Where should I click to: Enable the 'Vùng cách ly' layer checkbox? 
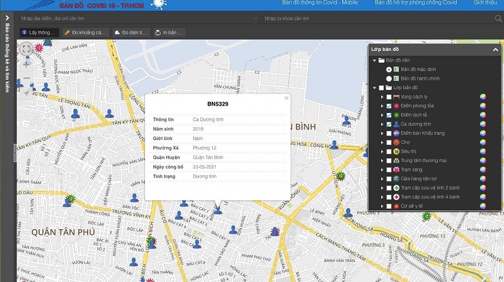pyautogui.click(x=390, y=97)
